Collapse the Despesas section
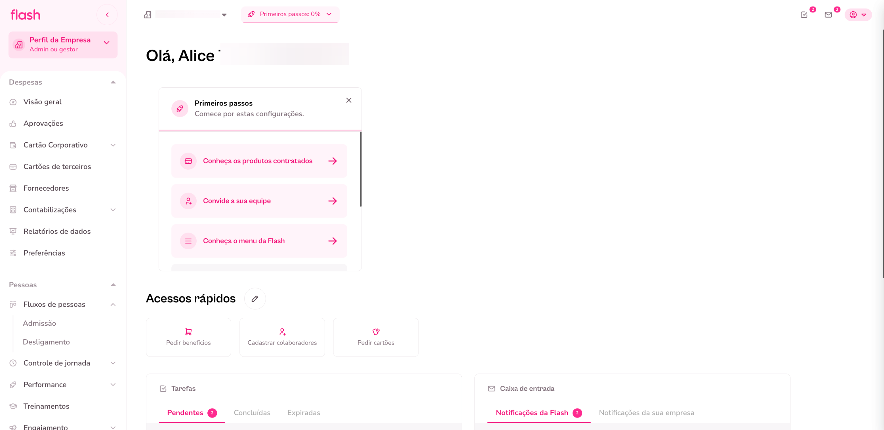884x430 pixels. (113, 82)
